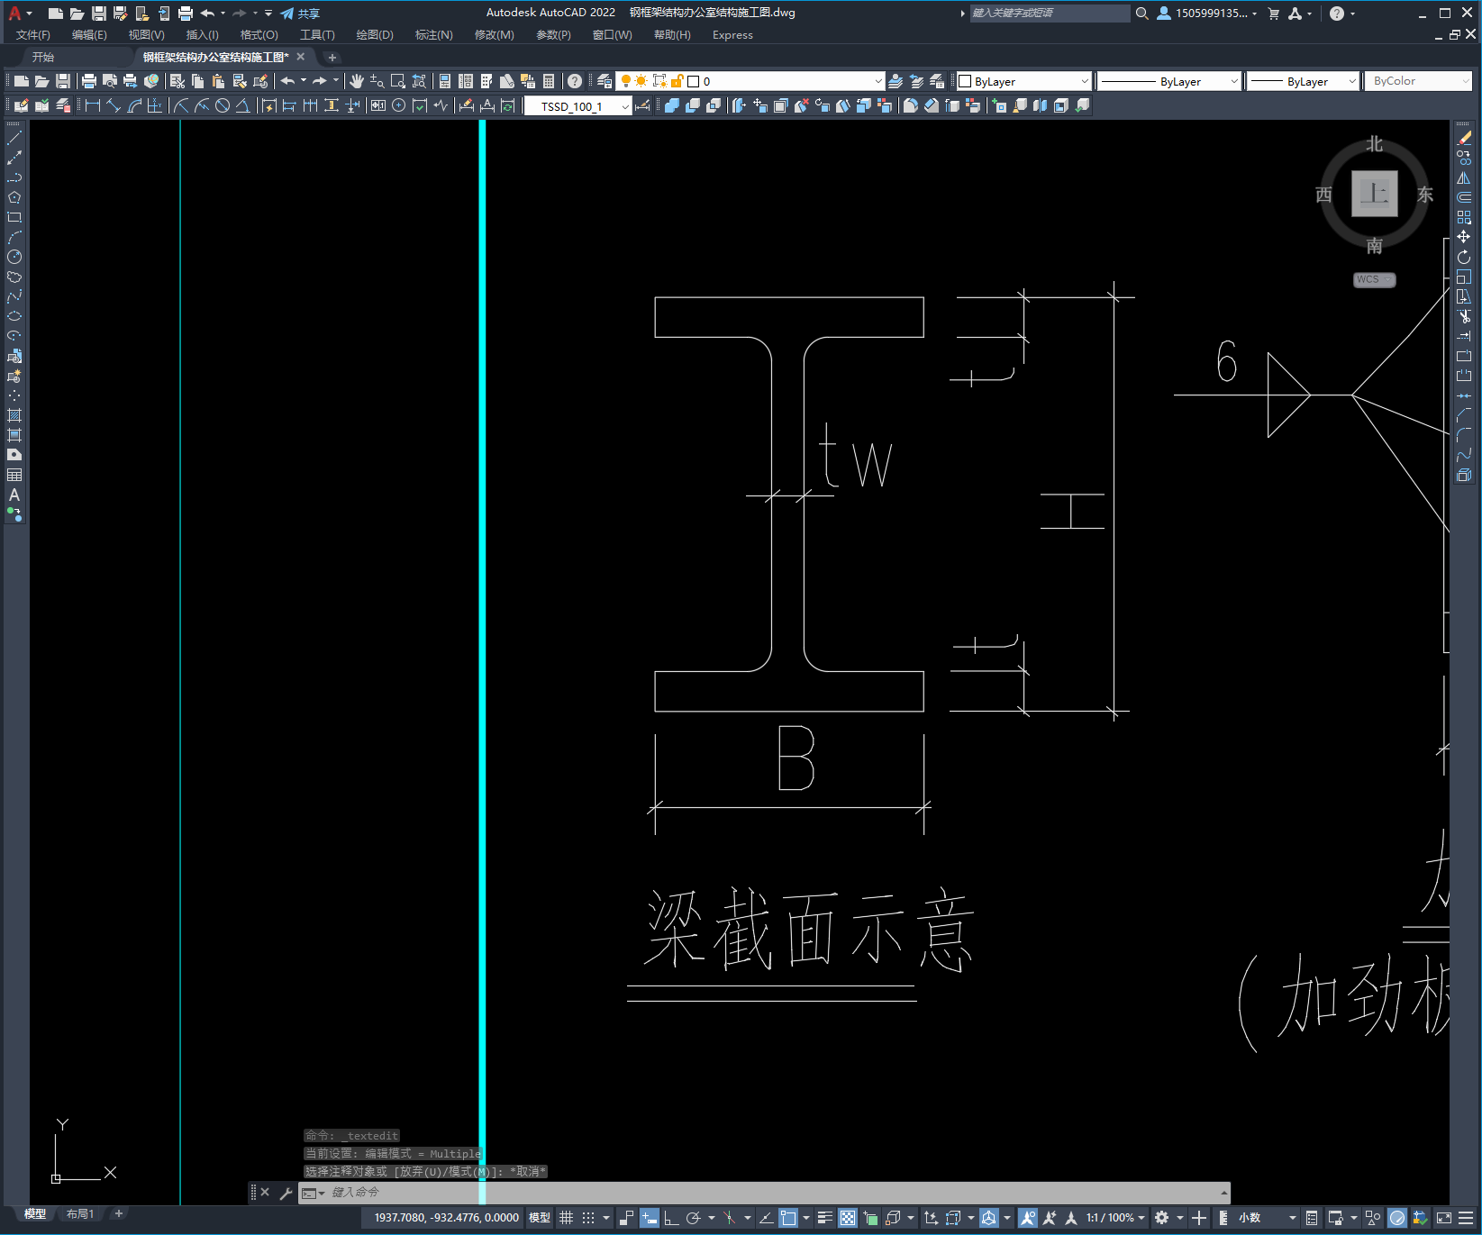Click the Undo arrow icon in standard toolbar

[287, 81]
